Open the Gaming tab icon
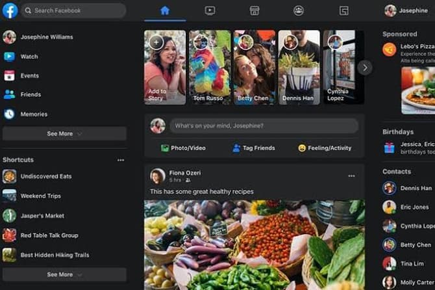435x290 pixels. (x=343, y=10)
